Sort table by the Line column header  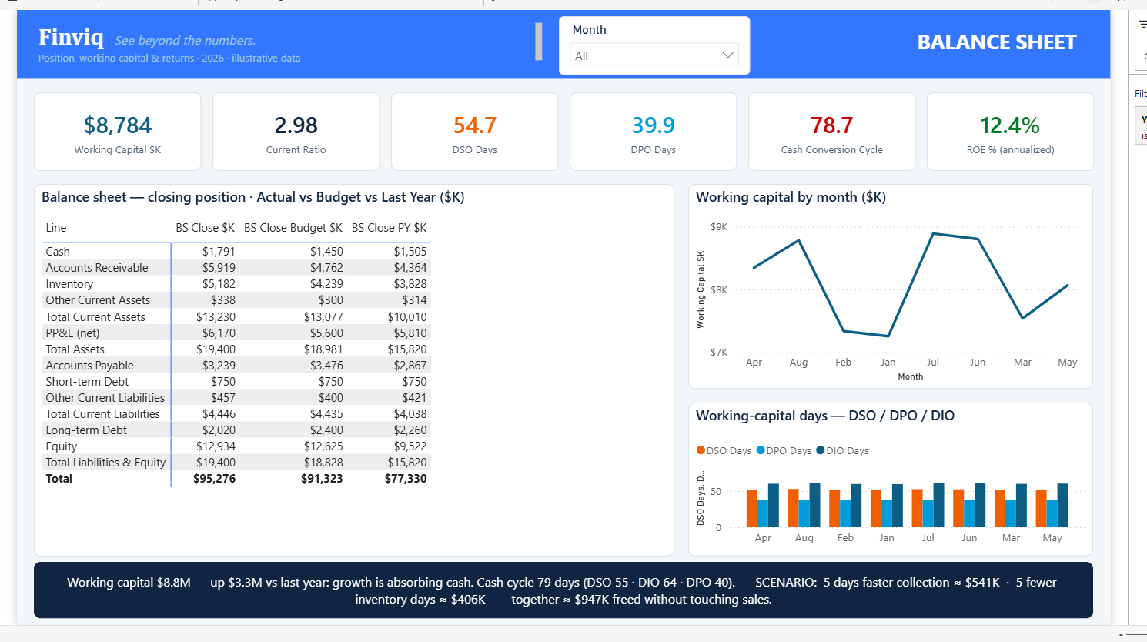(56, 228)
